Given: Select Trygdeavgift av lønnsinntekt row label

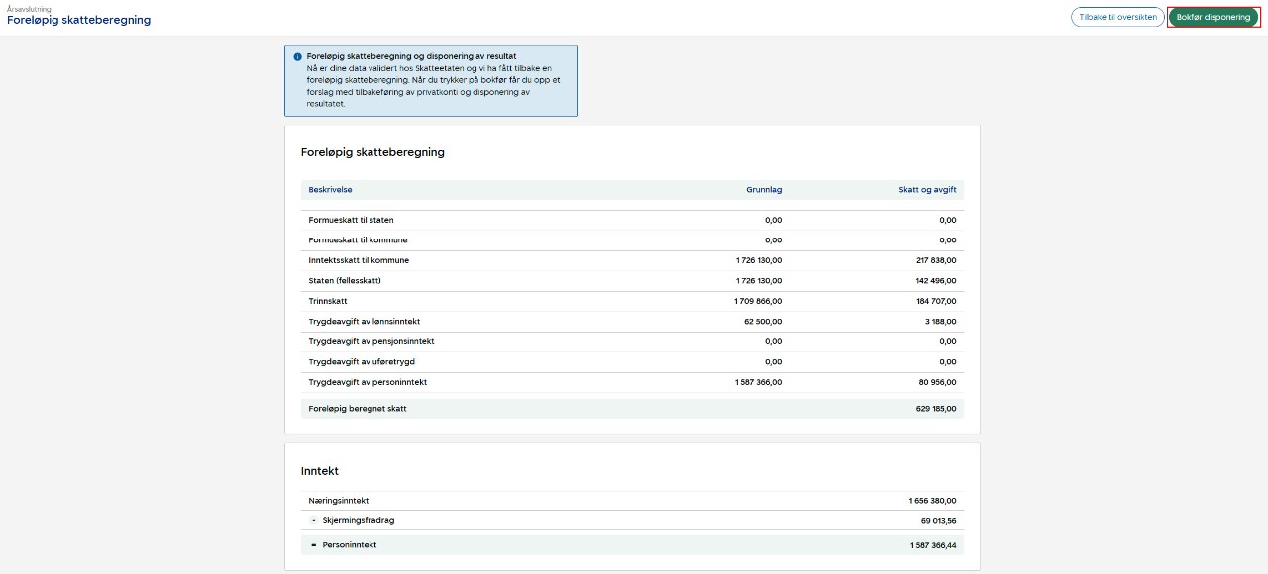Looking at the screenshot, I should click(365, 322).
